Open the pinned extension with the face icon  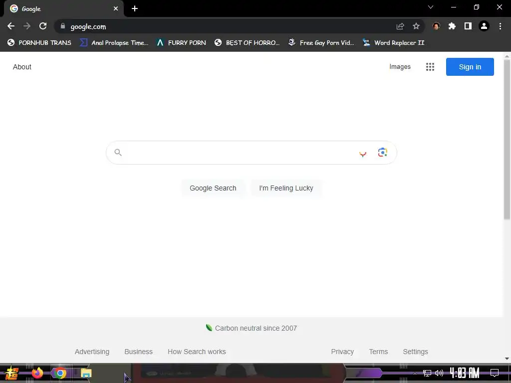pos(436,26)
